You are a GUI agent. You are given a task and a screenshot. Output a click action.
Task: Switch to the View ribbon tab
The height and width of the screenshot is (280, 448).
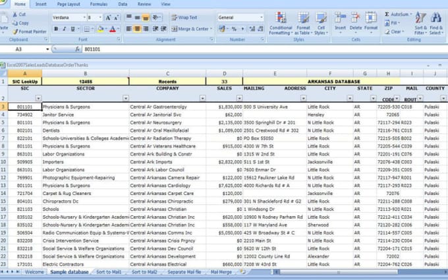coord(165,5)
